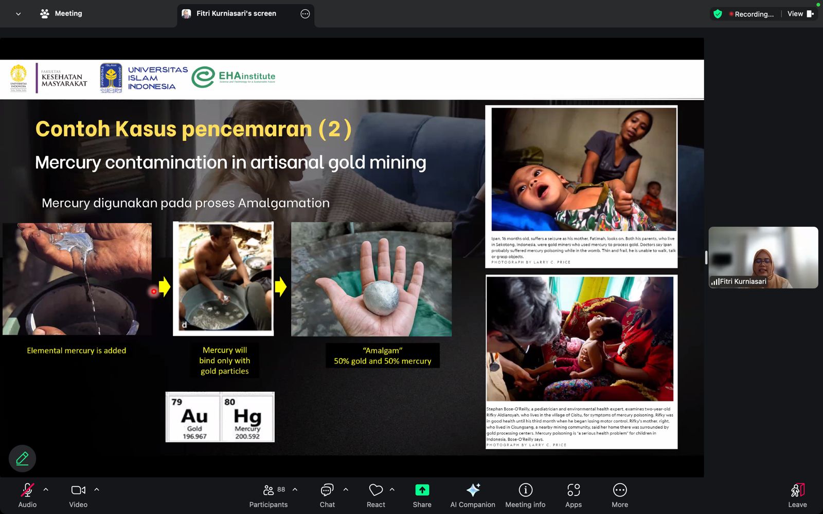This screenshot has width=823, height=514.
Task: Open the Apps panel
Action: click(x=574, y=495)
